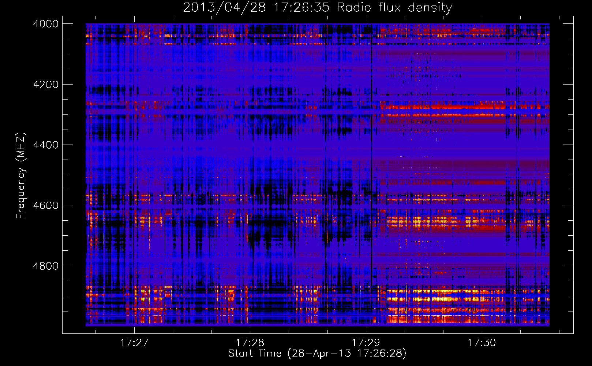The width and height of the screenshot is (592, 366).
Task: Click the 'Start Time (28-Apr-13 17:26:28)' axis title
Action: [x=317, y=354]
